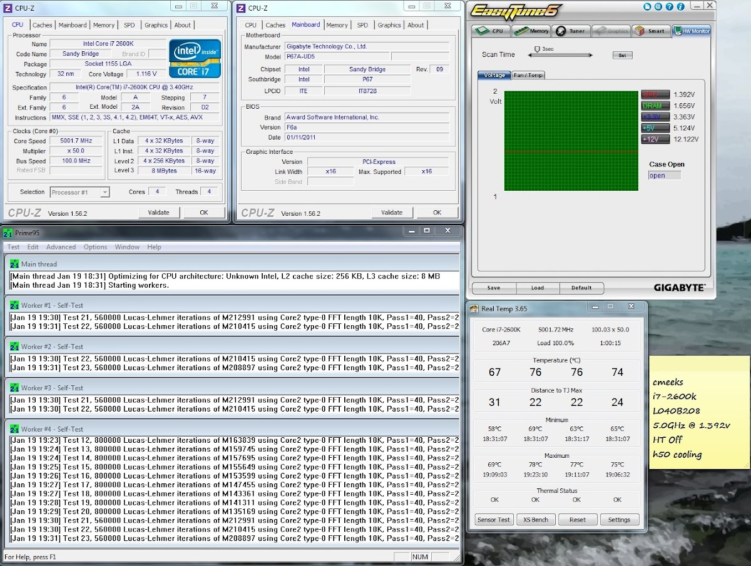The width and height of the screenshot is (751, 566).
Task: Click the BIOS Version value F6a
Action: pos(367,127)
